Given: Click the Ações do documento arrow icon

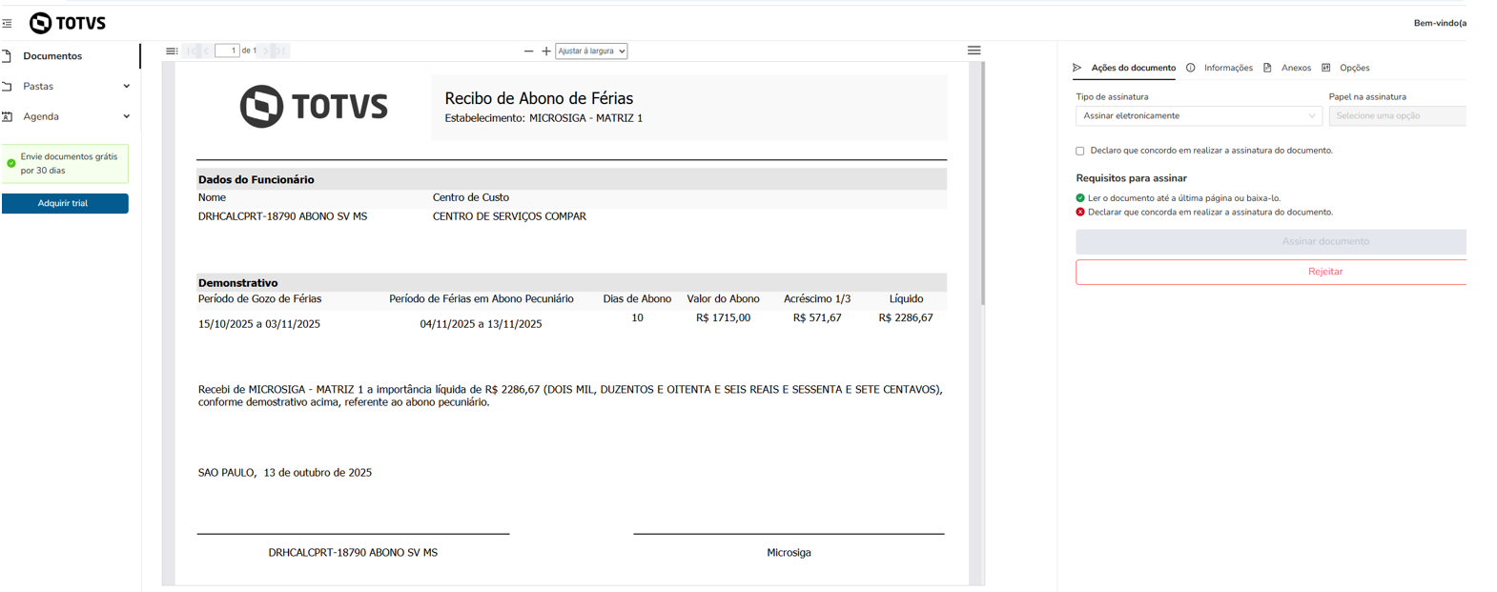Looking at the screenshot, I should tap(1077, 68).
